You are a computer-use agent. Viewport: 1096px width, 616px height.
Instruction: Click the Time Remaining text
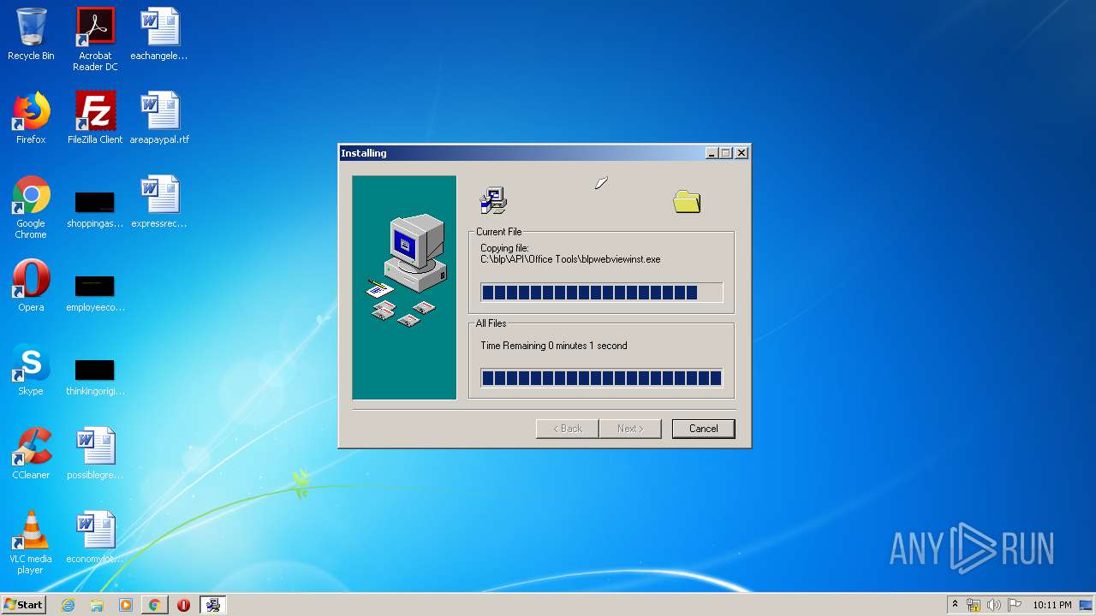pos(554,346)
